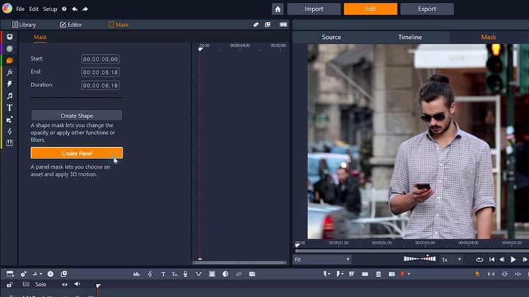Toggle loop playback in preview
This screenshot has height=297, width=529.
point(479,260)
